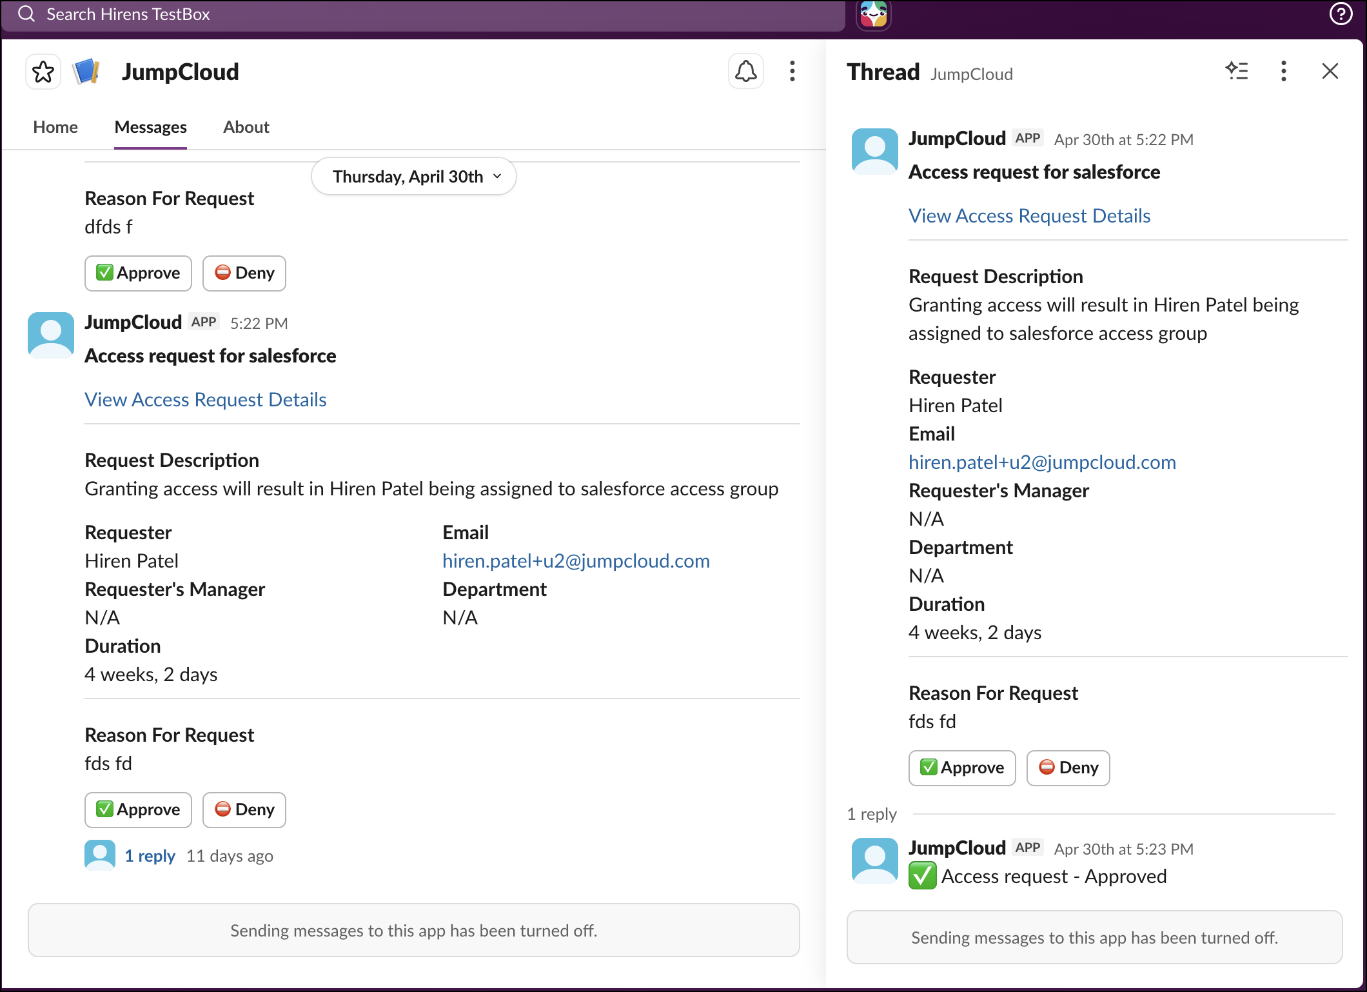This screenshot has height=992, width=1367.
Task: Open View Access Request Details in thread
Action: (1030, 215)
